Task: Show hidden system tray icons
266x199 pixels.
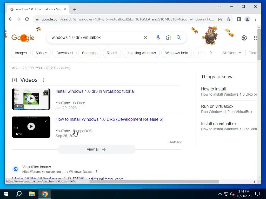Action: pos(220,194)
